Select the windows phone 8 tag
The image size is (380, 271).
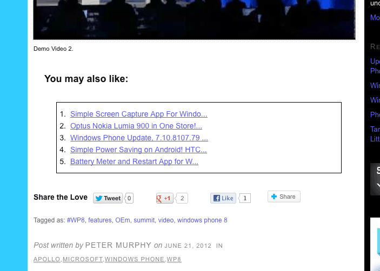pos(202,220)
